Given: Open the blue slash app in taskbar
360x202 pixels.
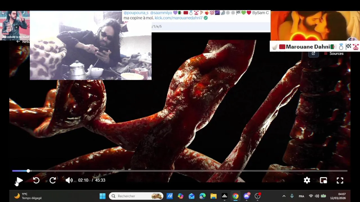Looking at the screenshot, I should tap(170, 196).
